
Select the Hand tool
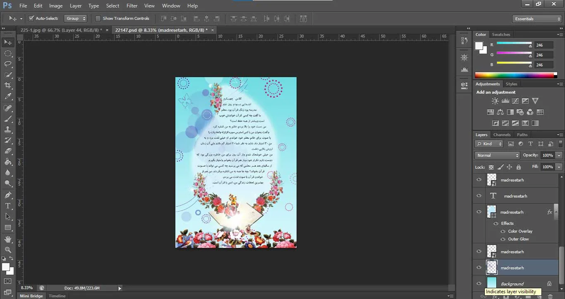click(x=8, y=239)
